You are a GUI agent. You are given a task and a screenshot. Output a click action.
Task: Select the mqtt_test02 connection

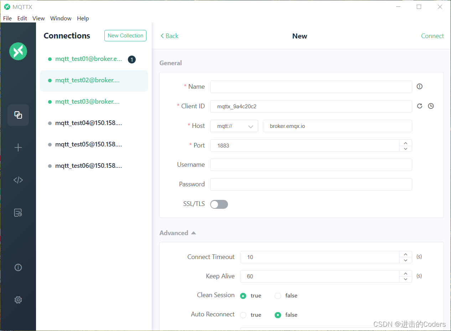click(x=94, y=81)
